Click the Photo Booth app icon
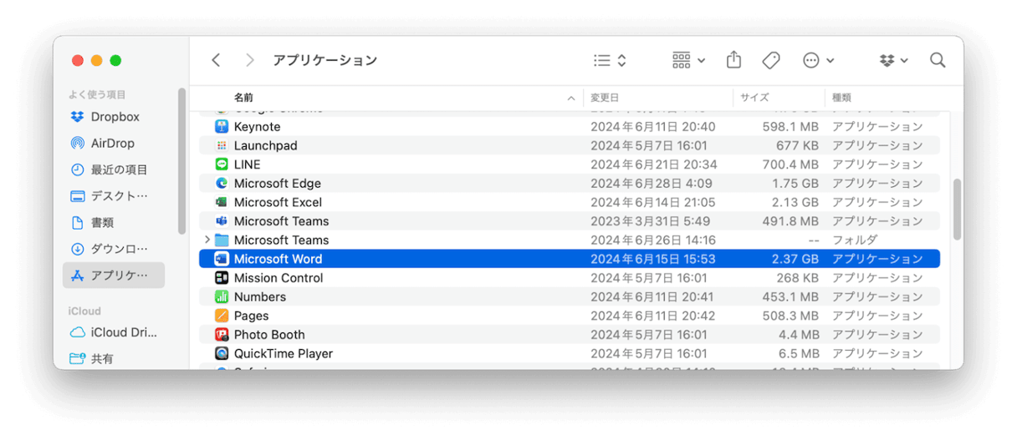This screenshot has height=440, width=1017. tap(222, 335)
